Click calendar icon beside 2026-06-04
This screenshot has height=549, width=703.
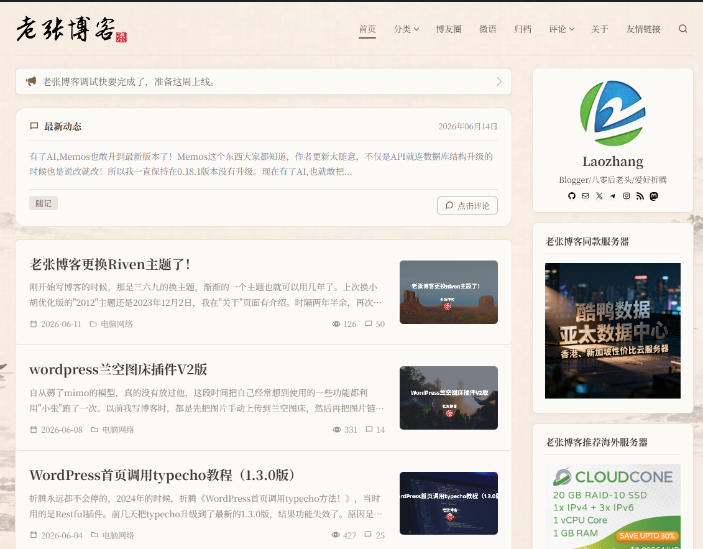coord(33,535)
